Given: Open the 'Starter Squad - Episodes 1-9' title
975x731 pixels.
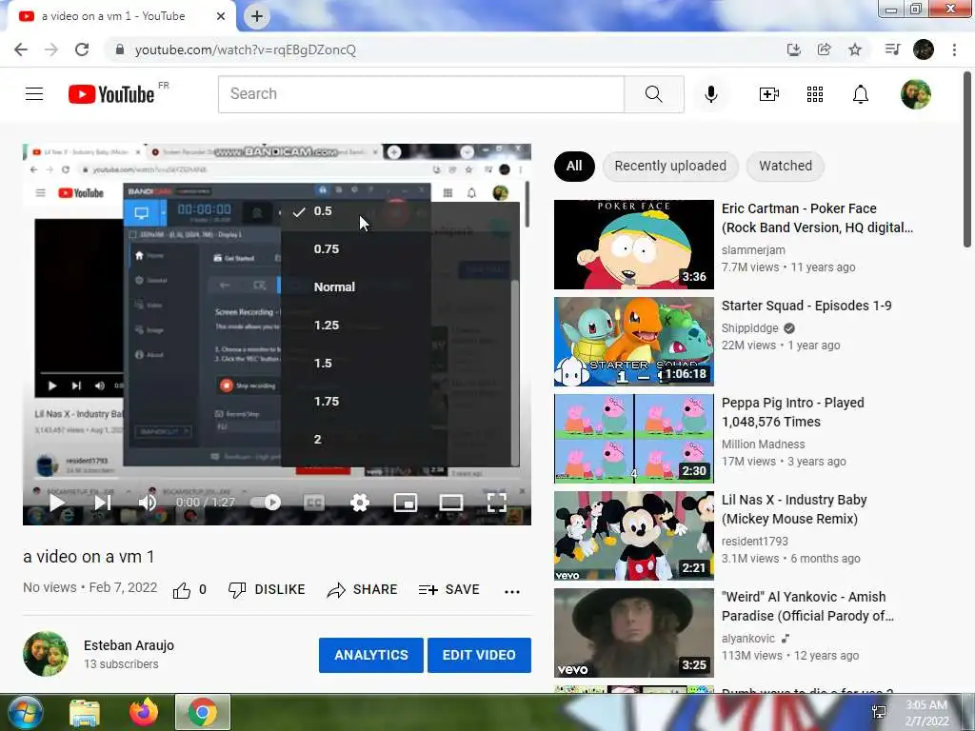Looking at the screenshot, I should point(806,306).
